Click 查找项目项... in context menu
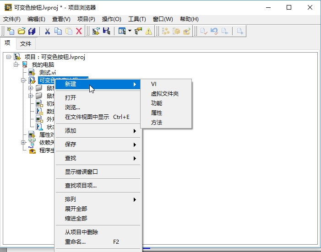This screenshot has height=252, width=321. tap(98, 186)
